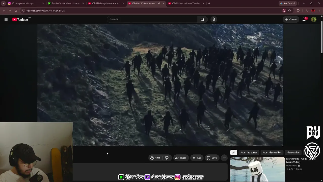The width and height of the screenshot is (323, 182).
Task: View site information for youtube.com
Action: [23, 11]
